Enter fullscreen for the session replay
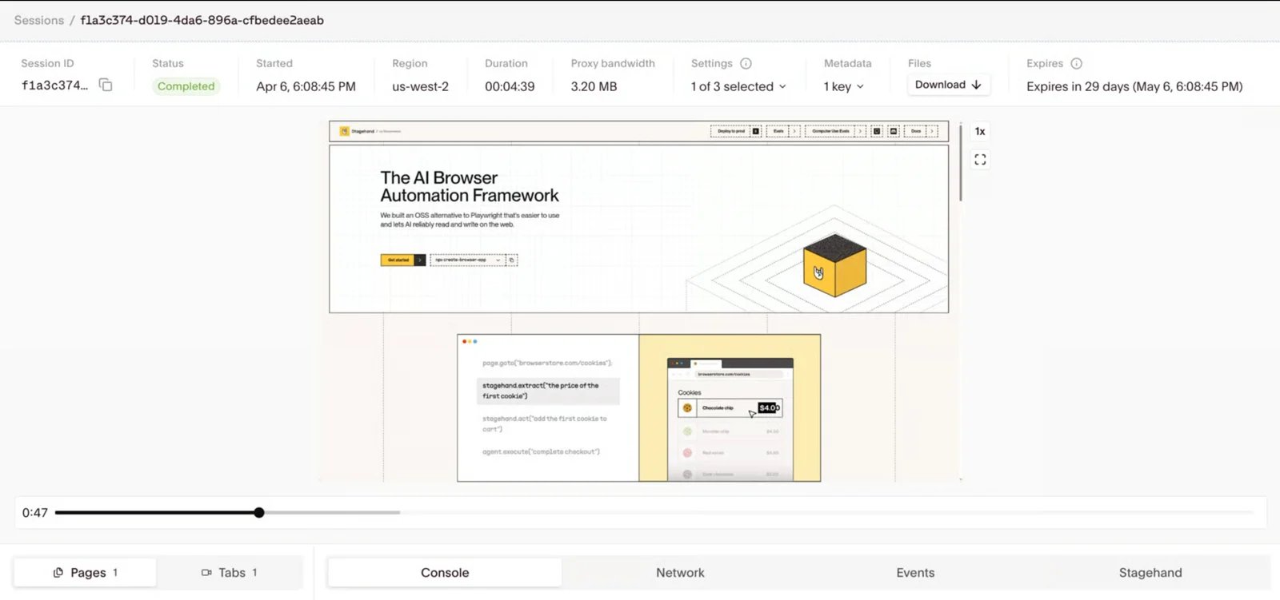 980,160
